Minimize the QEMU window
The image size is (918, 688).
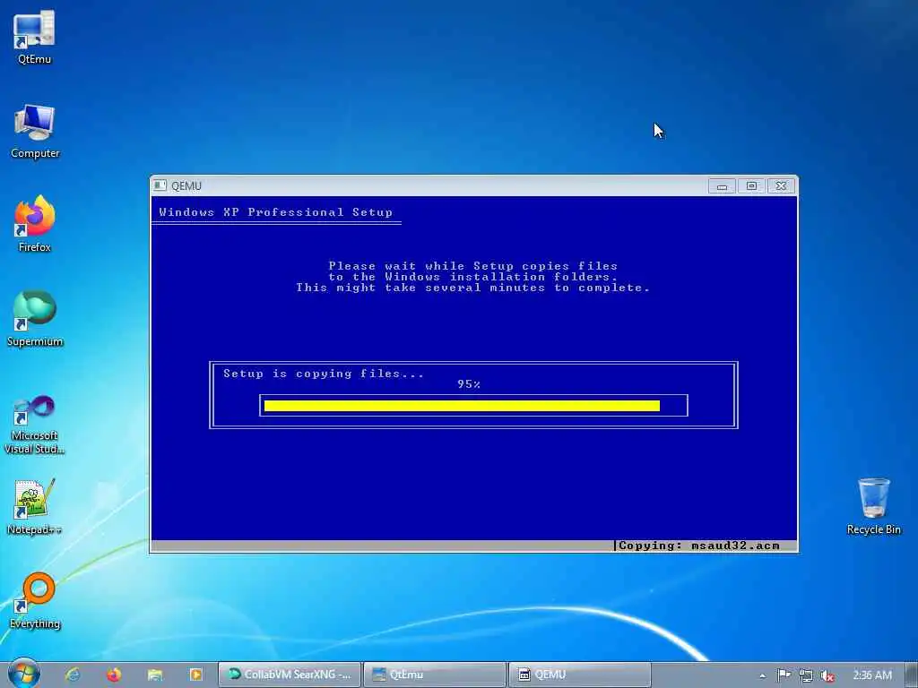pyautogui.click(x=722, y=186)
